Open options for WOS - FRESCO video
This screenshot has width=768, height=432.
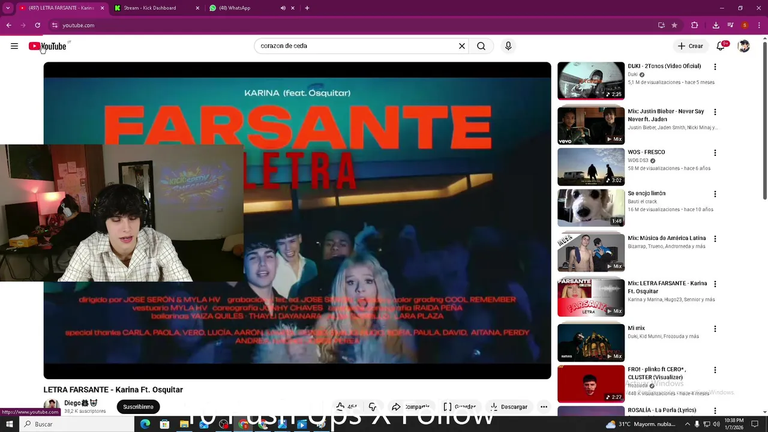715,152
